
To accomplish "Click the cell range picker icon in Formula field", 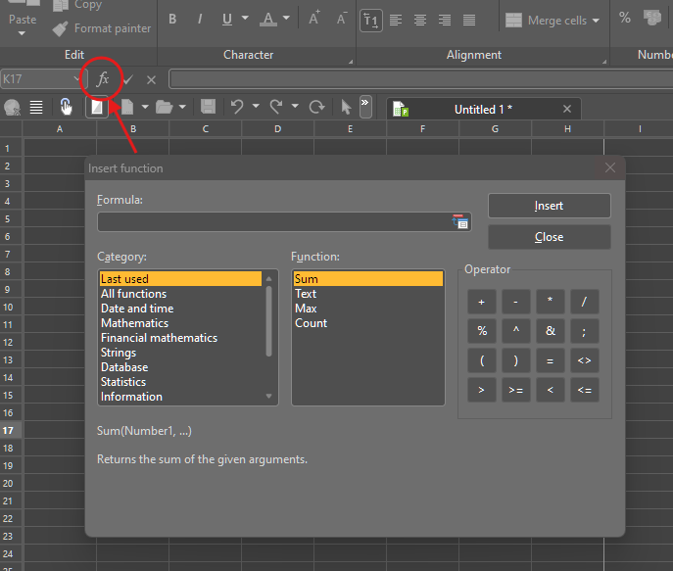I will tap(460, 222).
